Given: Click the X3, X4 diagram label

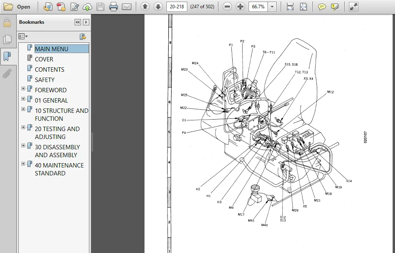Looking at the screenshot, I should tap(308, 79).
